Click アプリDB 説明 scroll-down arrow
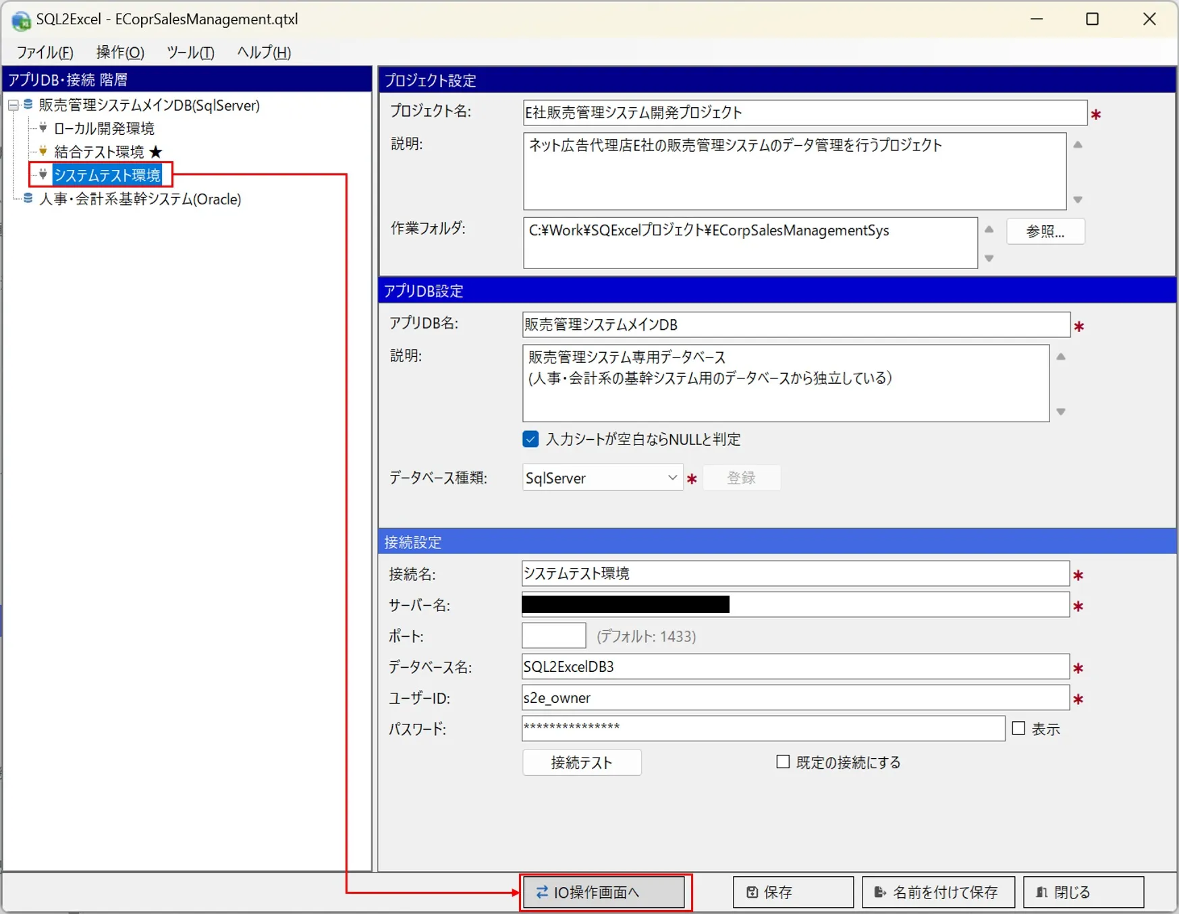The image size is (1179, 914). coord(1061,411)
